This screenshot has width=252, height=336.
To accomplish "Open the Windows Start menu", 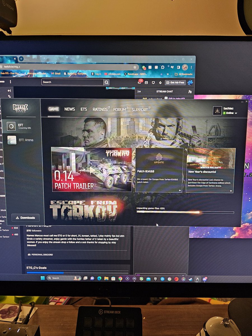I will click(x=43, y=278).
